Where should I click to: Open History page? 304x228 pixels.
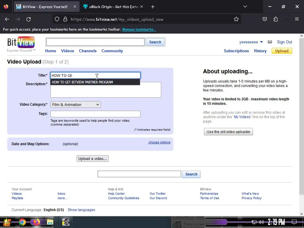point(260,51)
